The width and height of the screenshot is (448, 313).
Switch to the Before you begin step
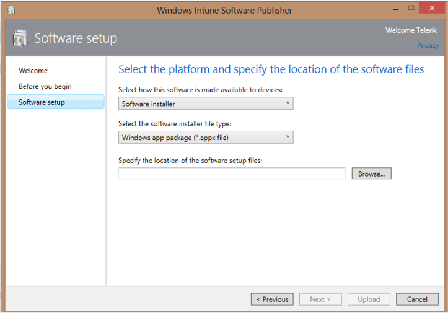click(45, 86)
